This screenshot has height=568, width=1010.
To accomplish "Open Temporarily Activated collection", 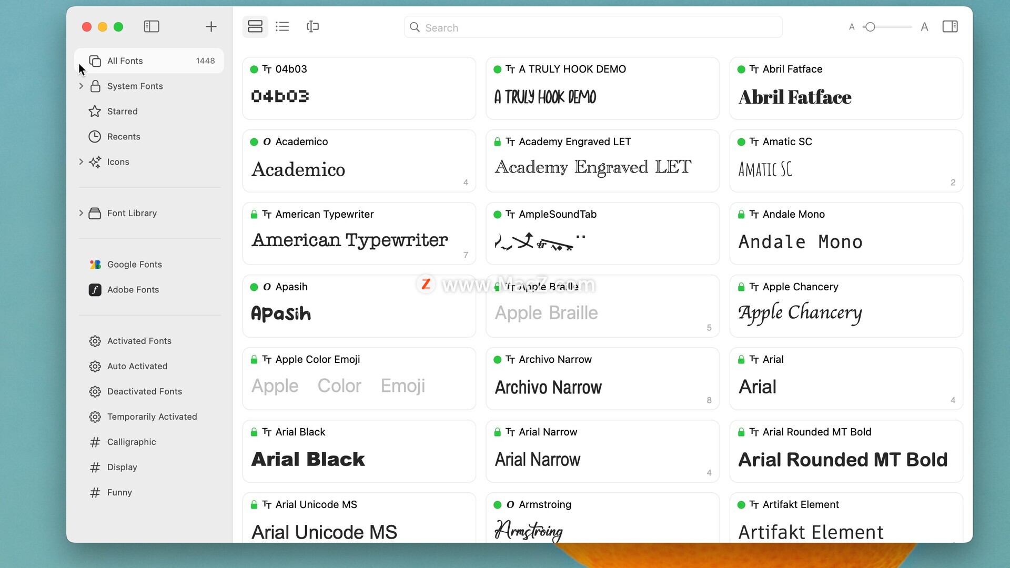I will pos(152,417).
